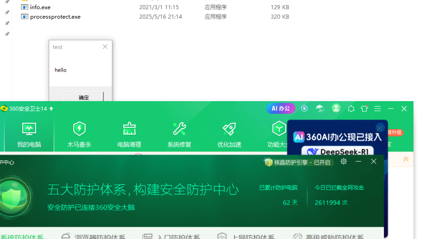Click the 已累计防护电脑 label

pos(278,187)
